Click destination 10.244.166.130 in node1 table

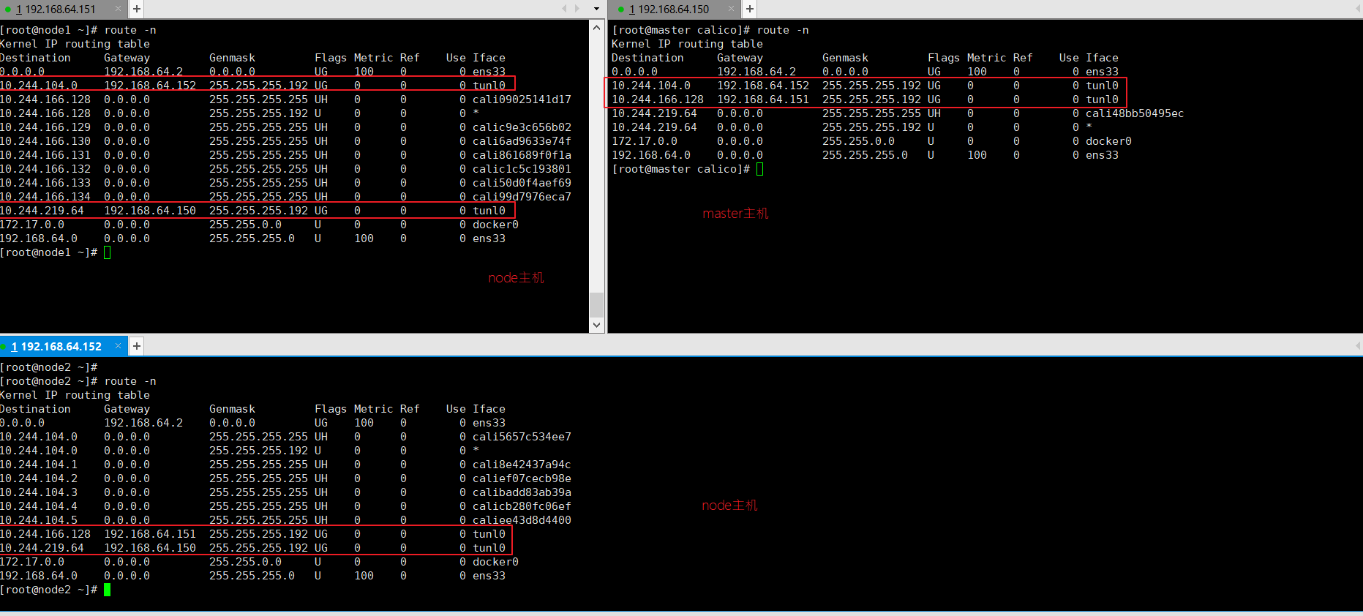(x=45, y=141)
